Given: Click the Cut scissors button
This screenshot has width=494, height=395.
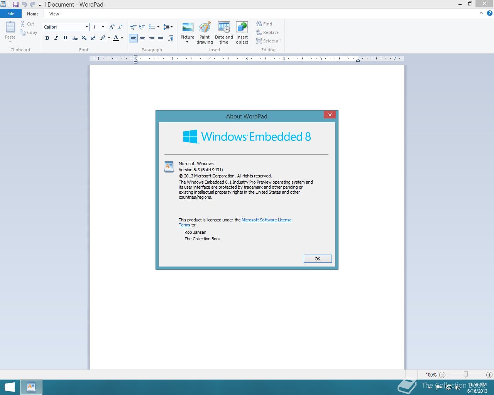Looking at the screenshot, I should [27, 24].
